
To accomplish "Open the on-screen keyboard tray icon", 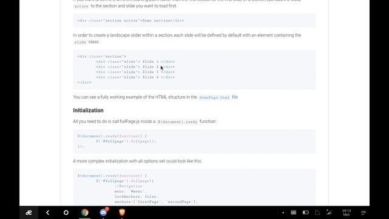I will [x=294, y=212].
